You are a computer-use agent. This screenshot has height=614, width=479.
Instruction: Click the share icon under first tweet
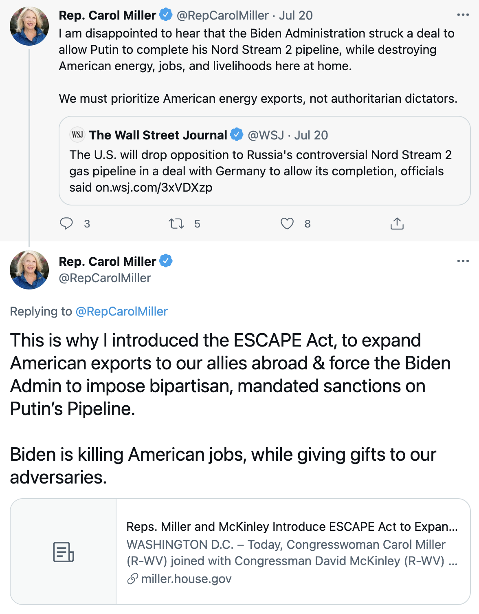397,223
